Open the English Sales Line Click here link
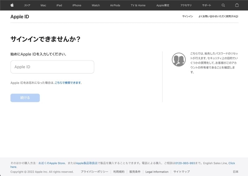This screenshot has width=248, height=176. (232, 163)
